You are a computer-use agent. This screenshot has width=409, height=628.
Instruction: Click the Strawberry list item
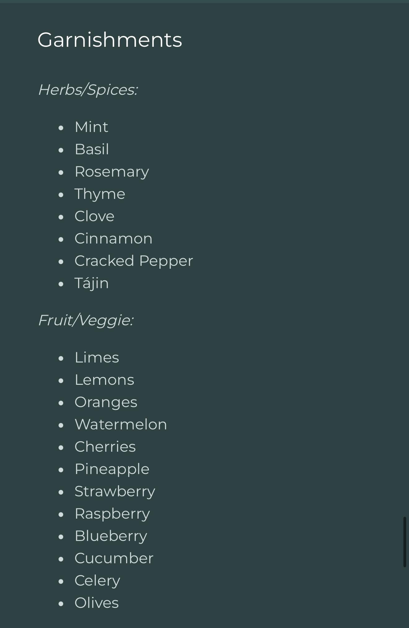point(115,491)
